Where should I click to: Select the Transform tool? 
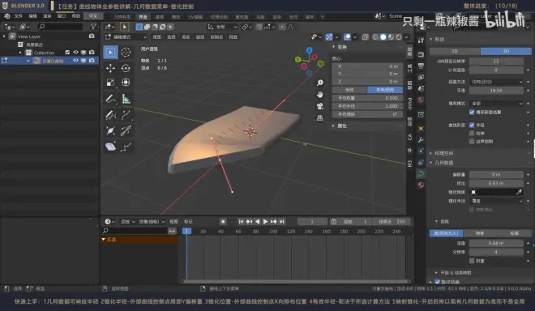[126, 83]
